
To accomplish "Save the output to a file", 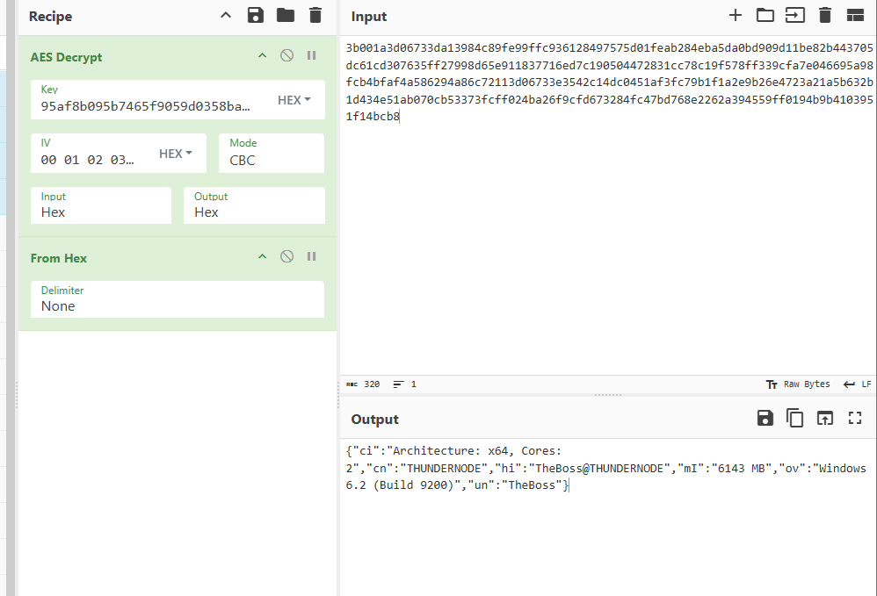I will [765, 419].
